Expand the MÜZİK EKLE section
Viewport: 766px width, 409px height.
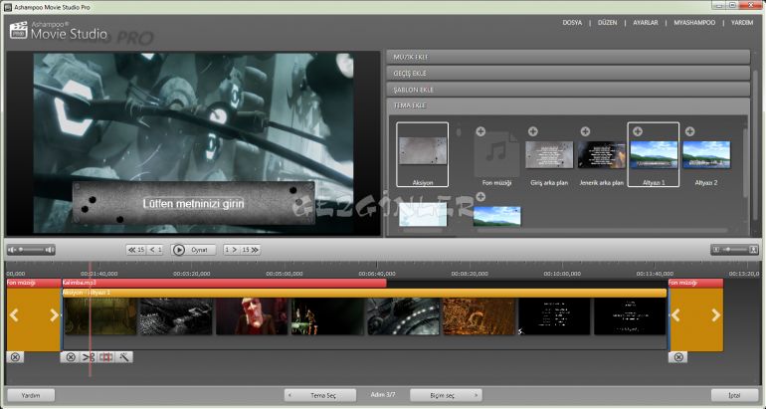[x=568, y=57]
